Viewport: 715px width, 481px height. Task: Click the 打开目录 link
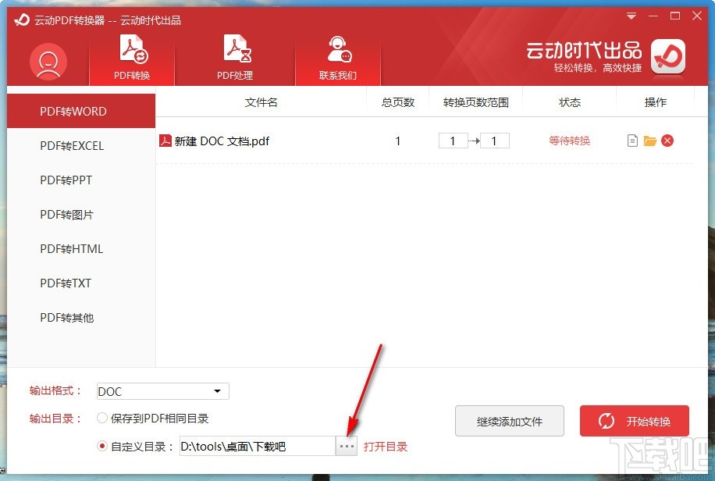[386, 446]
